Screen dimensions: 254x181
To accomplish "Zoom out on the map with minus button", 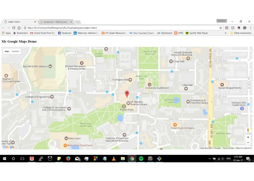I will [248, 143].
